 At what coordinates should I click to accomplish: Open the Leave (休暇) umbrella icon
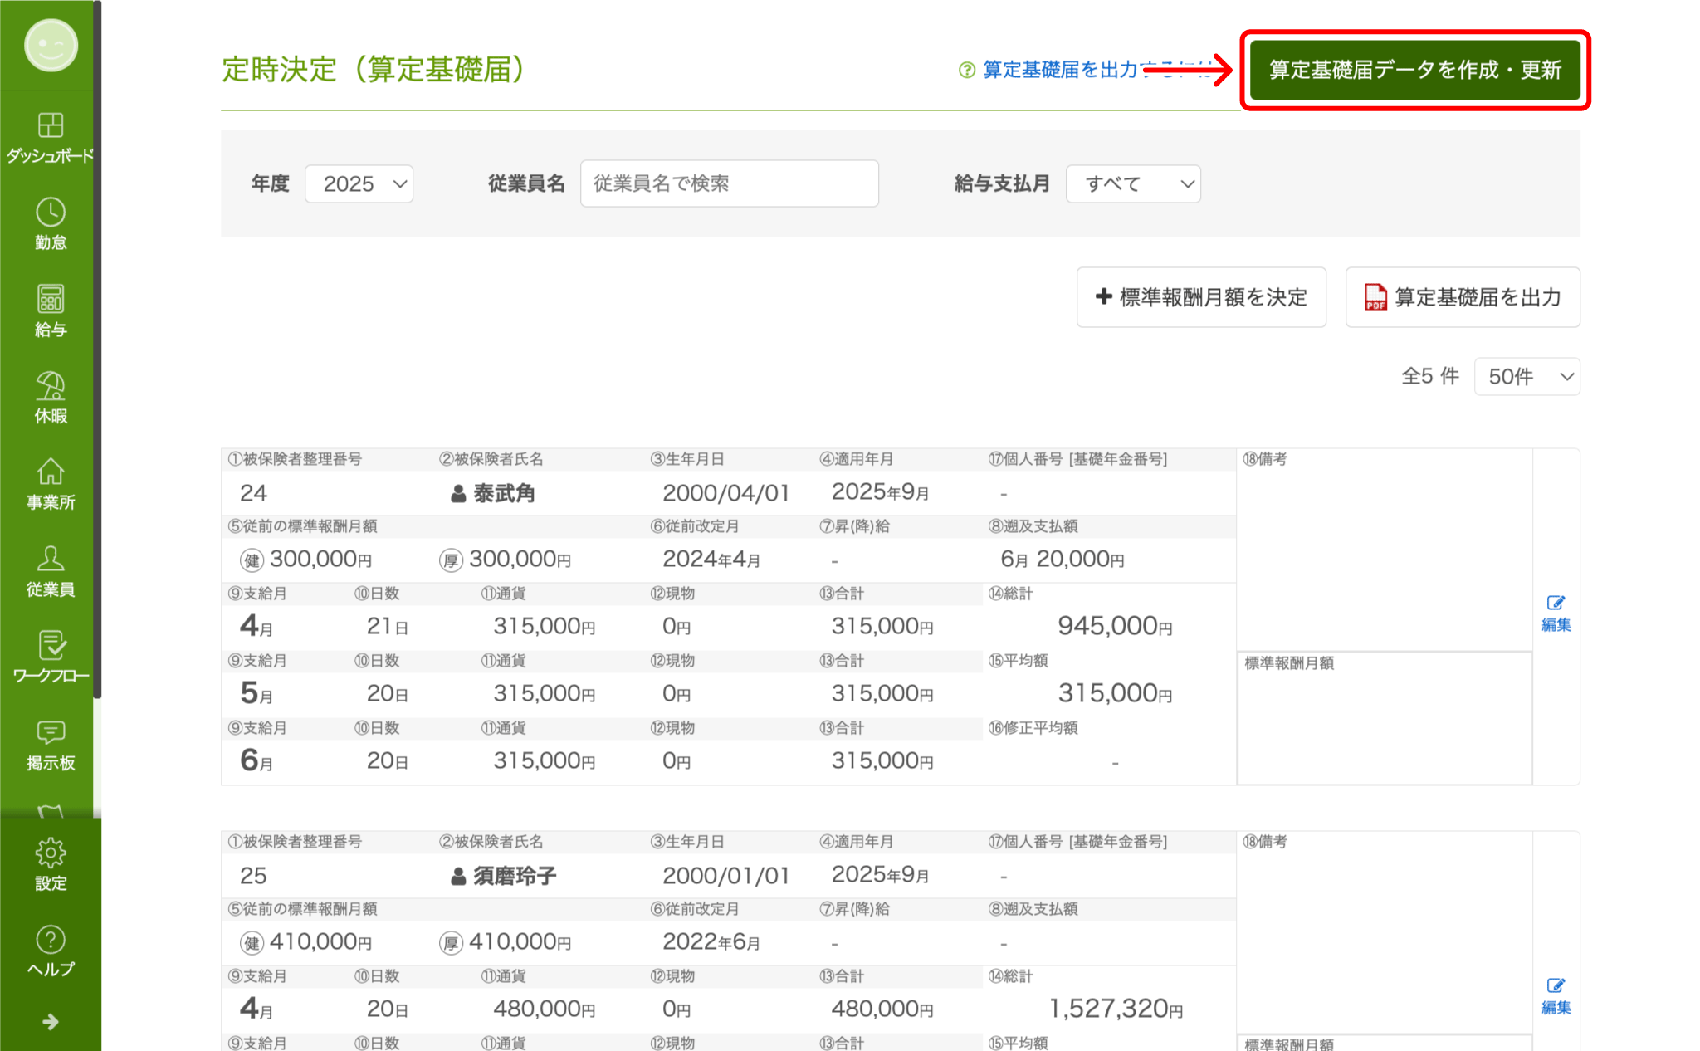point(51,387)
